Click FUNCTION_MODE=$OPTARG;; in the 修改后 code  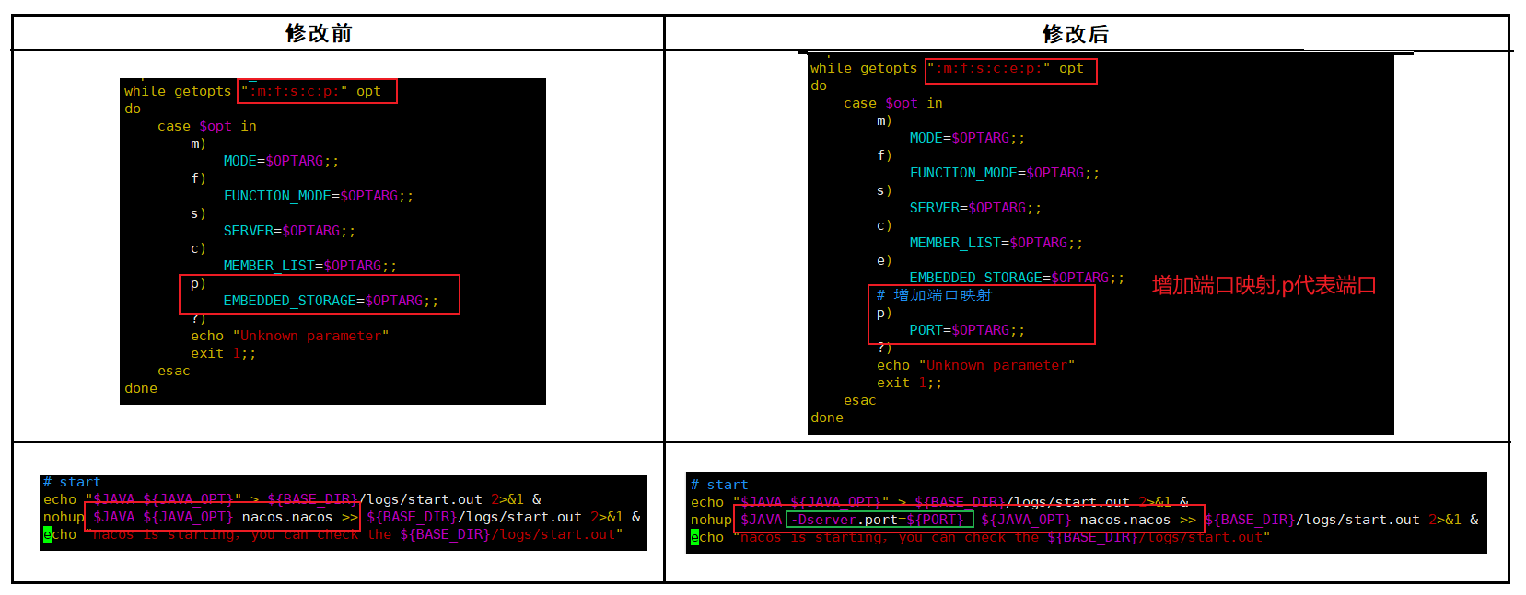(1005, 173)
